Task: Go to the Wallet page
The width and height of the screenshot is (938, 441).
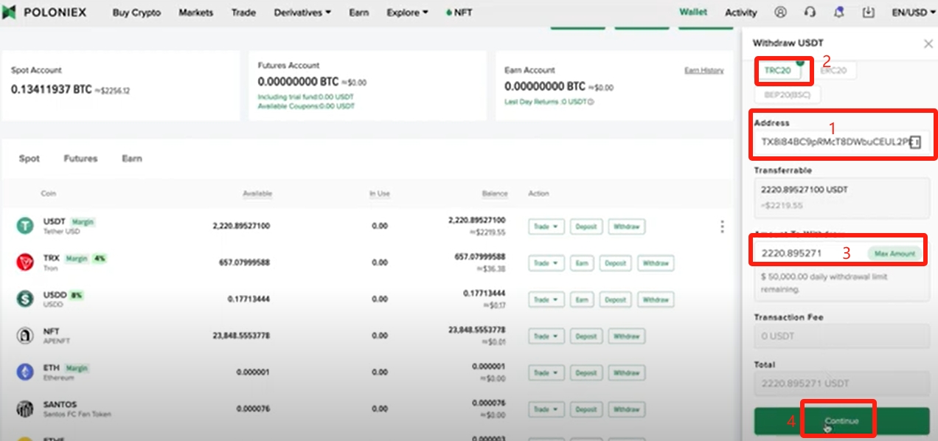Action: 693,13
